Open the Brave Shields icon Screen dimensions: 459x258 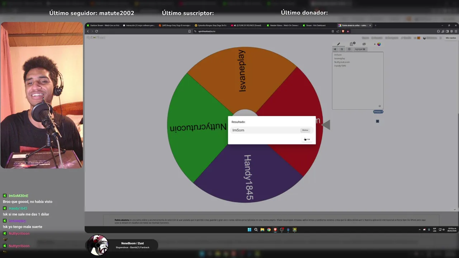tap(343, 31)
